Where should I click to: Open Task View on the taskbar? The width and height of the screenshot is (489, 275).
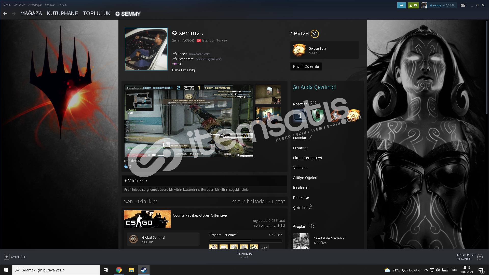tap(106, 270)
